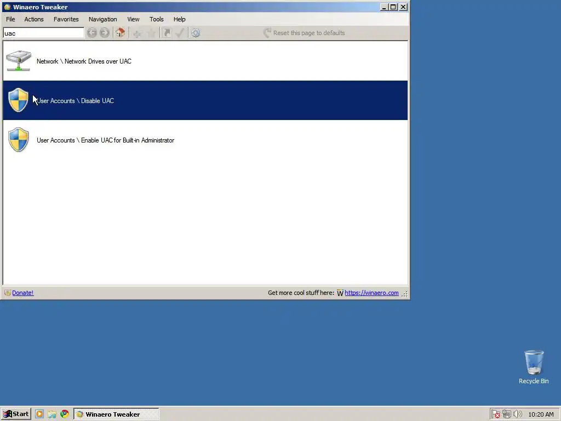The height and width of the screenshot is (421, 561).
Task: Open the View menu
Action: tap(133, 19)
